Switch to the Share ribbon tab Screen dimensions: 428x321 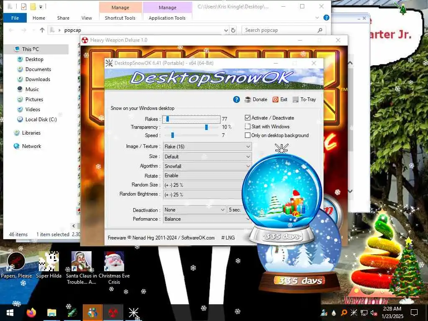[x=64, y=18]
